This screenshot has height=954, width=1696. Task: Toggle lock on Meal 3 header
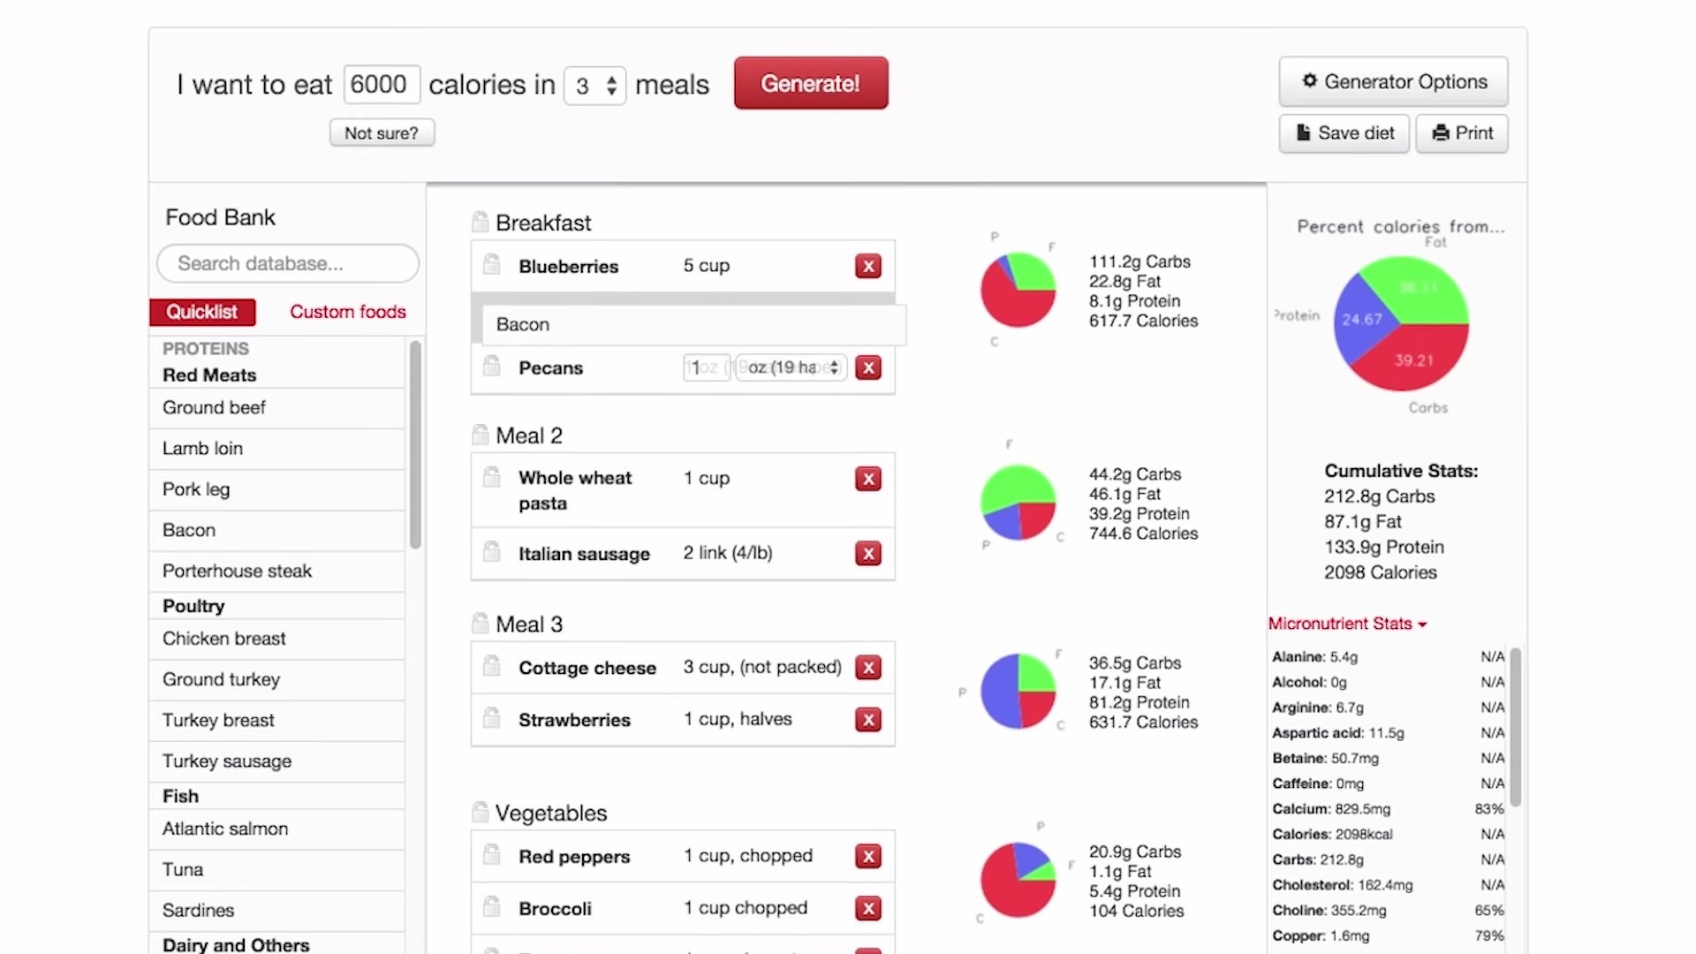tap(480, 624)
